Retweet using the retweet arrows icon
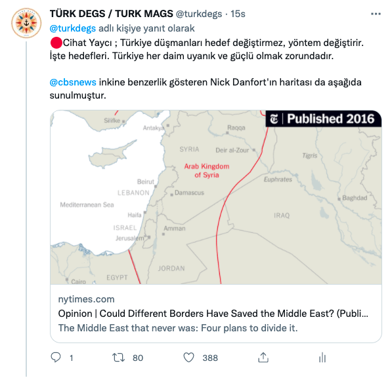The width and height of the screenshot is (392, 378). coord(118,357)
